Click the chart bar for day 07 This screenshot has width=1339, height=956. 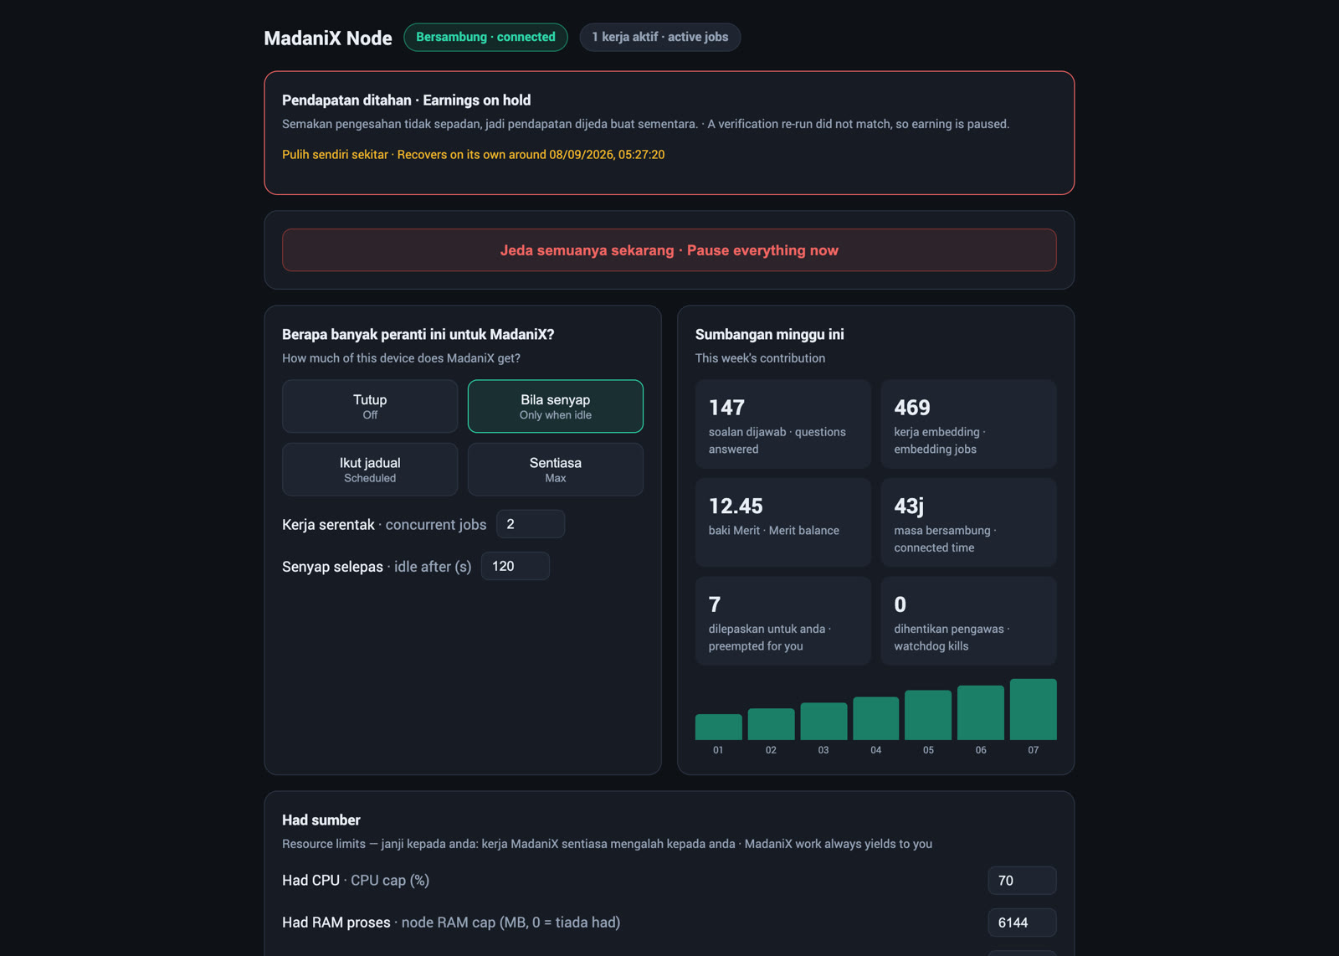click(x=1034, y=709)
